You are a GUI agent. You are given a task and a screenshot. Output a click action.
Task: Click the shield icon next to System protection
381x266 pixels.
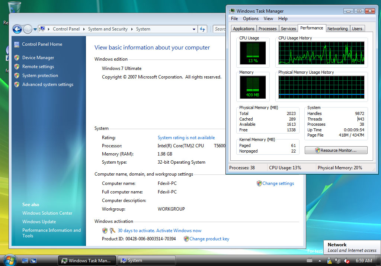coord(17,76)
